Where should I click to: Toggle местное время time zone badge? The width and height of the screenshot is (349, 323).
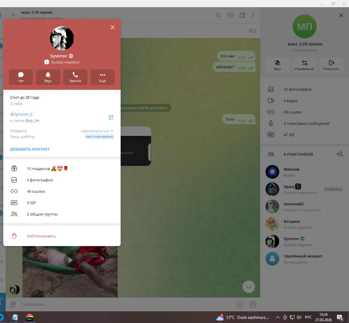(x=99, y=137)
